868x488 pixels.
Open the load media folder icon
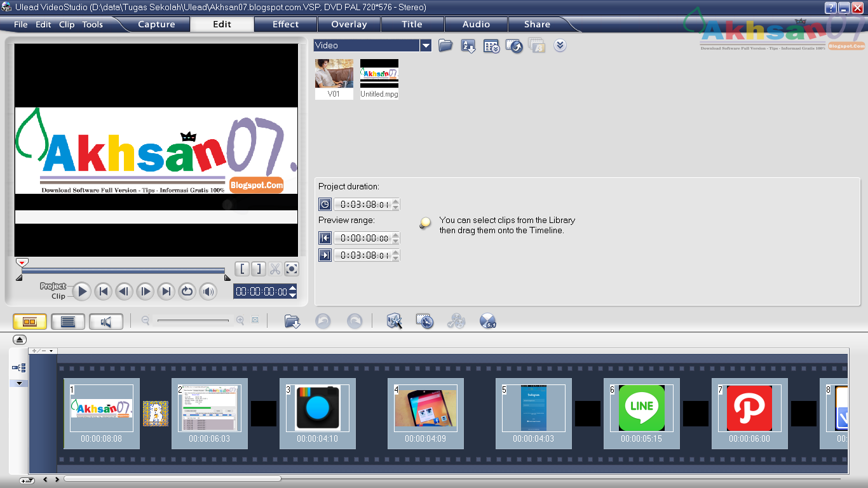click(445, 46)
